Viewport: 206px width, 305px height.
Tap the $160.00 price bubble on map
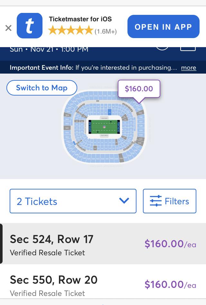pyautogui.click(x=139, y=89)
